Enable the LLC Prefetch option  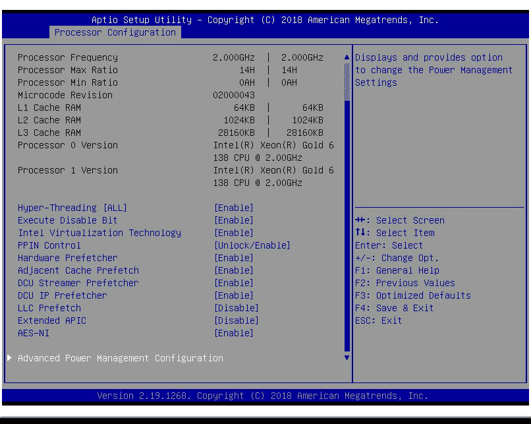click(x=49, y=307)
